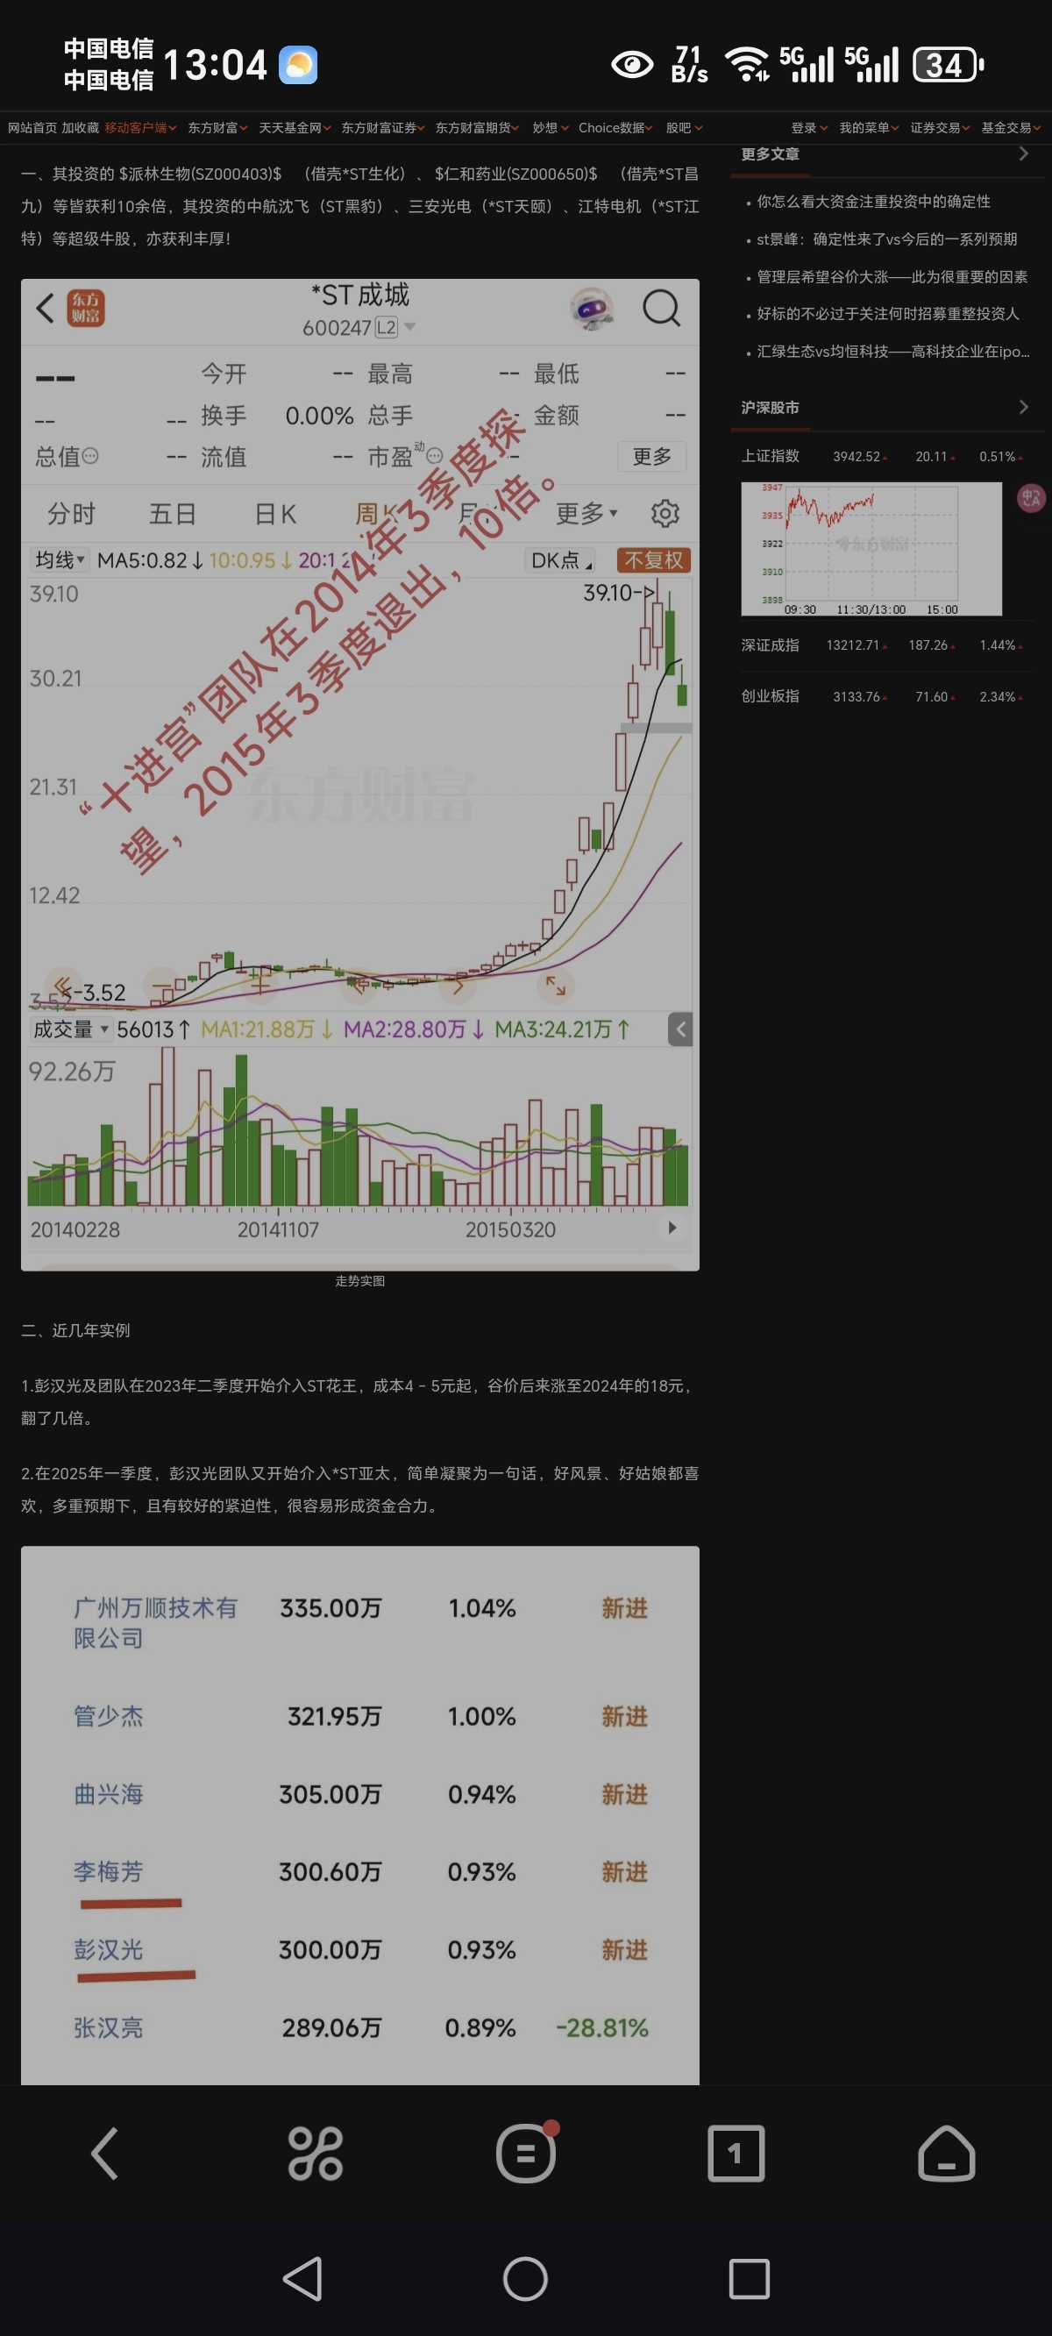Expand the 妙想 menu
Image resolution: width=1052 pixels, height=2336 pixels.
(551, 128)
